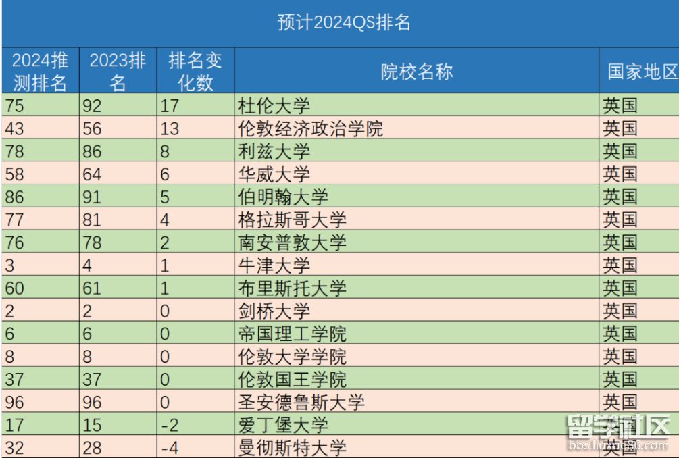This screenshot has height=460, width=679.
Task: Select 2023 rank 4 for 牛津大学
Action: click(x=87, y=266)
